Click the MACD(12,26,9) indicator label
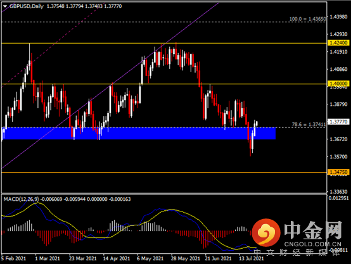Image resolution: width=351 pixels, height=264 pixels. click(x=21, y=199)
